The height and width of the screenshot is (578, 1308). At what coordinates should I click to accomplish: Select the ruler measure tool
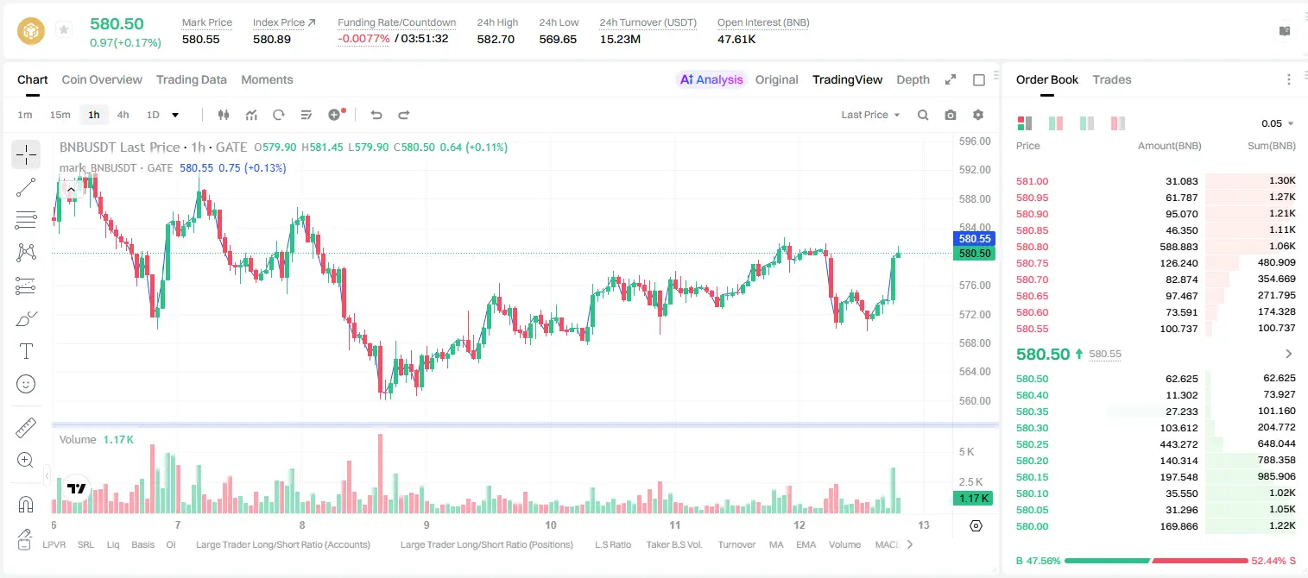[26, 428]
